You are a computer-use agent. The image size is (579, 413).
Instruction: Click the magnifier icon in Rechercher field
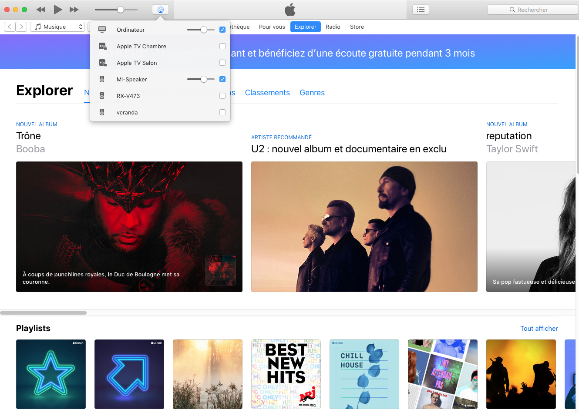tap(512, 10)
